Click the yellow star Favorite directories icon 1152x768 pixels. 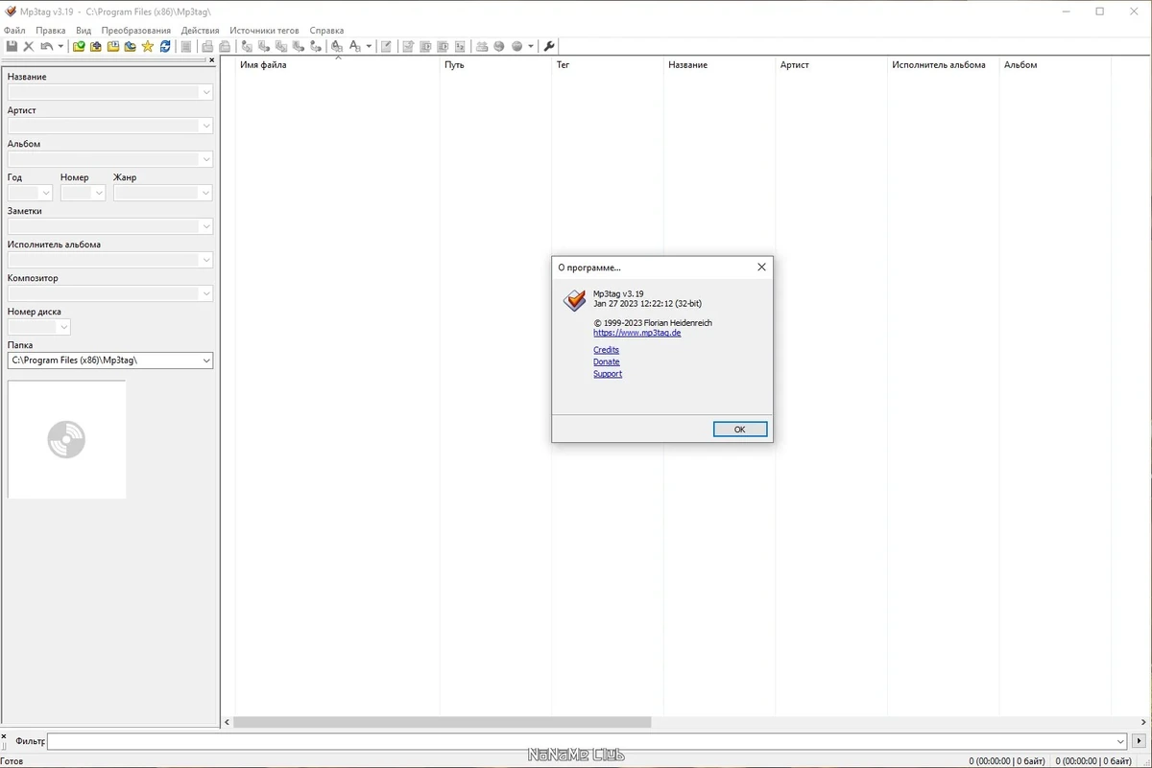tap(148, 46)
